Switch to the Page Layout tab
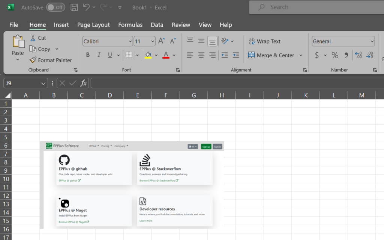Image resolution: width=384 pixels, height=240 pixels. point(93,25)
